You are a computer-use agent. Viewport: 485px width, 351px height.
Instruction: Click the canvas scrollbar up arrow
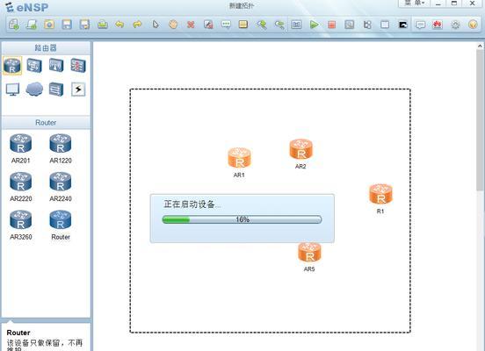coord(480,46)
